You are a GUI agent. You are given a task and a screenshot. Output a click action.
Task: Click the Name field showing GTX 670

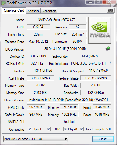click(57, 20)
